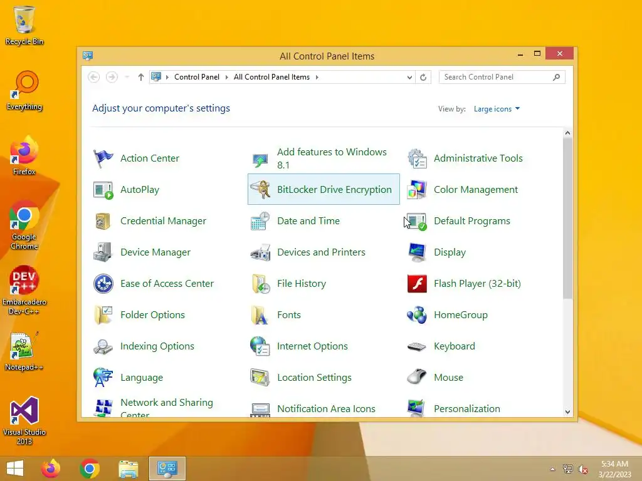Open the Notification Area Icons icon
The image size is (642, 481).
click(x=260, y=410)
